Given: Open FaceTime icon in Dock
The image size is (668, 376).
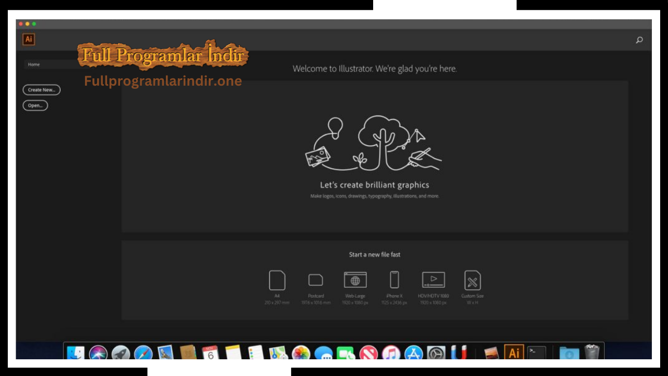Looking at the screenshot, I should point(346,352).
